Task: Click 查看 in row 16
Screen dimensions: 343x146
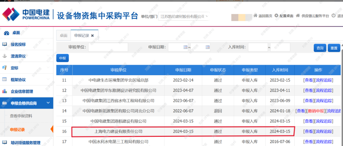Action: tap(309, 131)
